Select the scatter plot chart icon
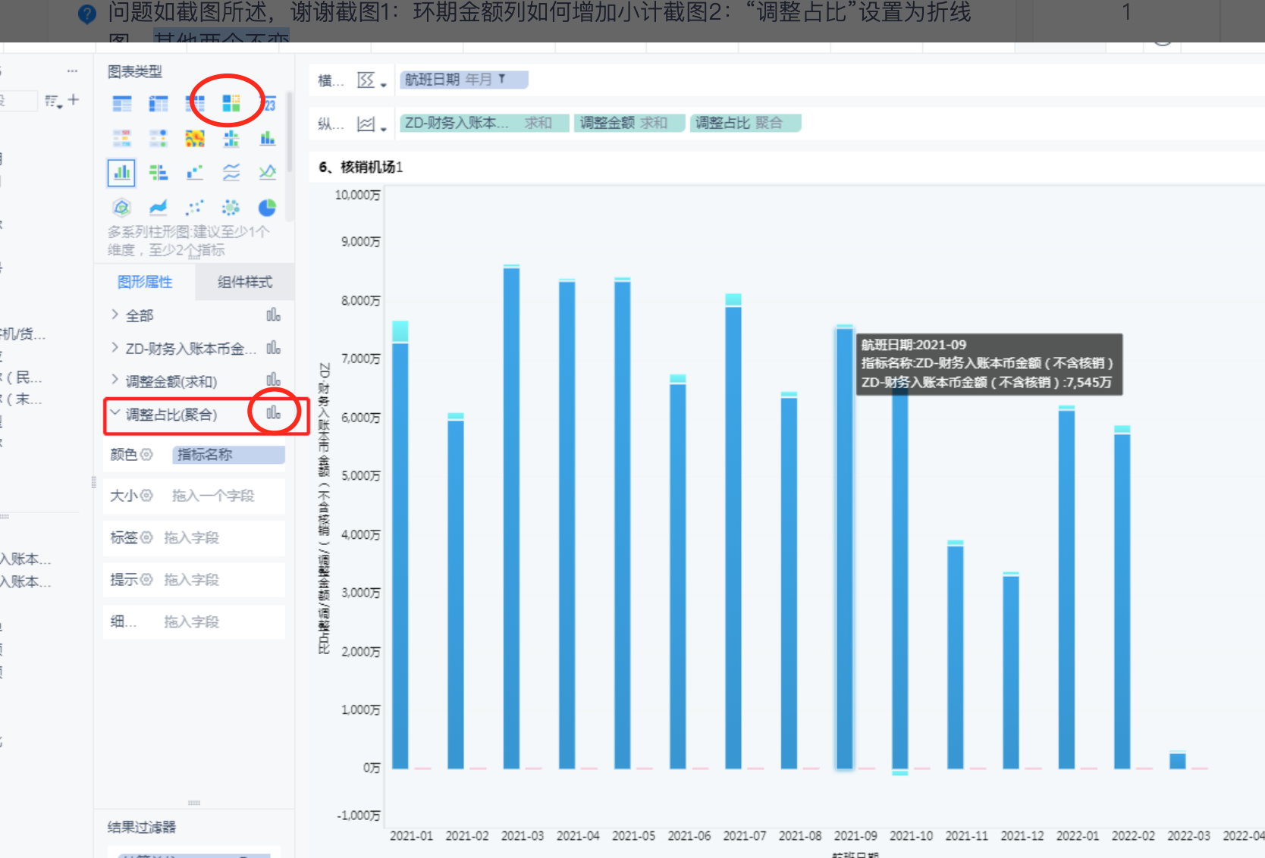This screenshot has height=858, width=1265. click(x=195, y=208)
